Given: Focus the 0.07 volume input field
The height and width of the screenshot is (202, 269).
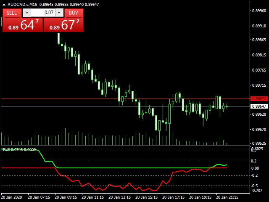Looking at the screenshot, I should tap(43, 13).
